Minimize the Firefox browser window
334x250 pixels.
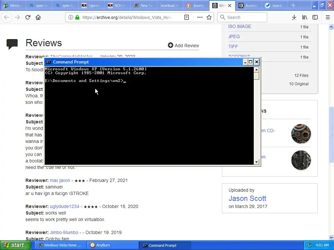(314, 6)
